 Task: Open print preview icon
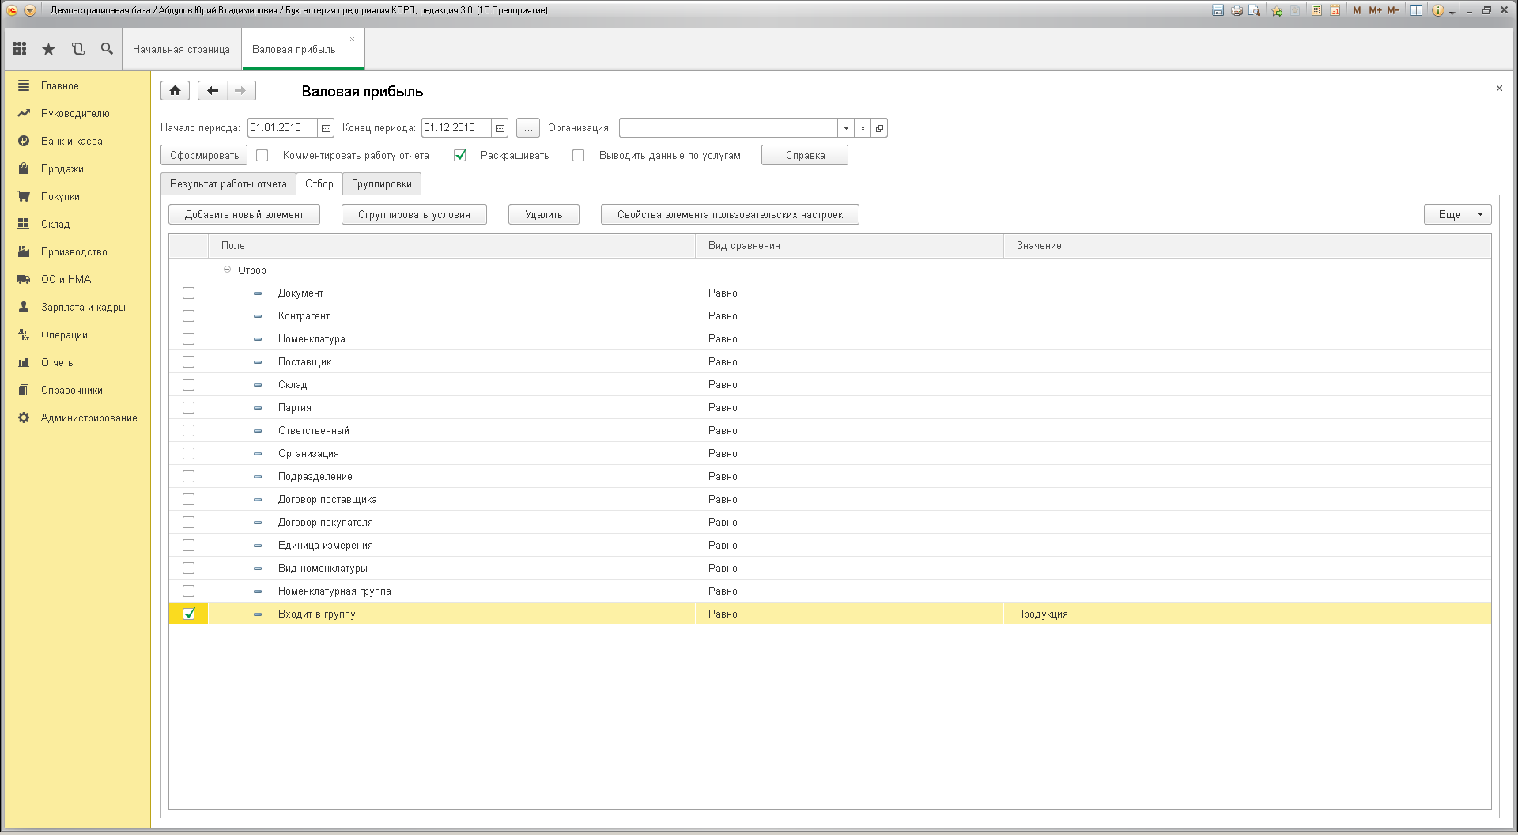pos(1255,10)
